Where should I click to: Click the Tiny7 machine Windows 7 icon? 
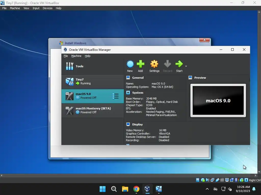[69, 82]
